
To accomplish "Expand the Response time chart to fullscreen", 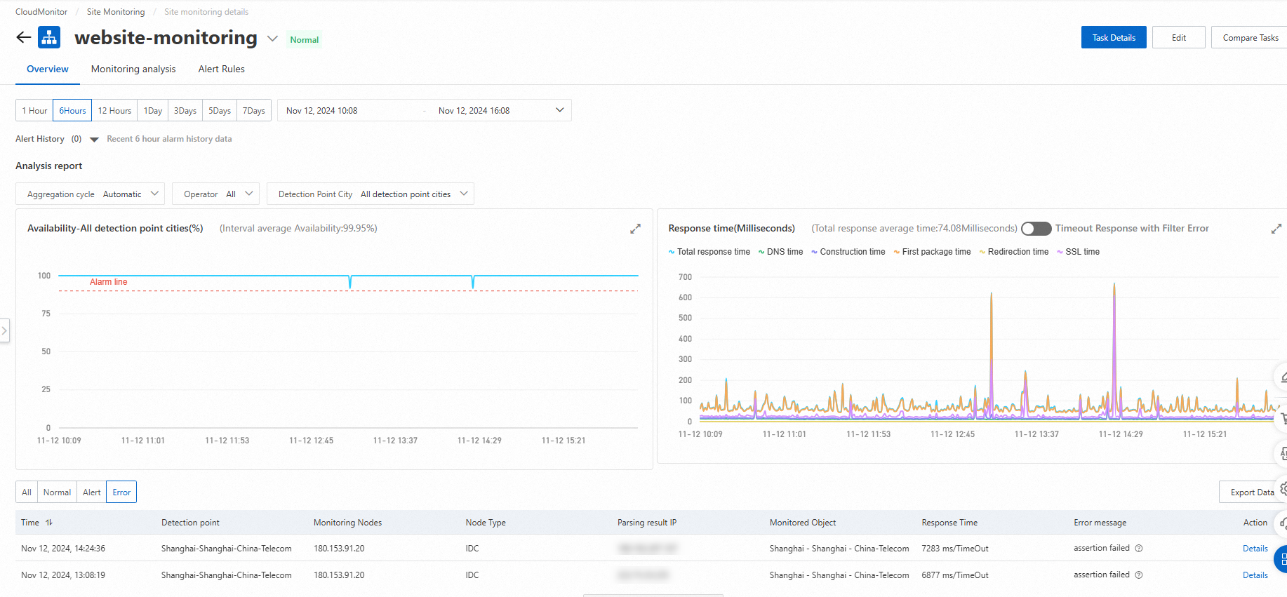I will tap(1276, 229).
